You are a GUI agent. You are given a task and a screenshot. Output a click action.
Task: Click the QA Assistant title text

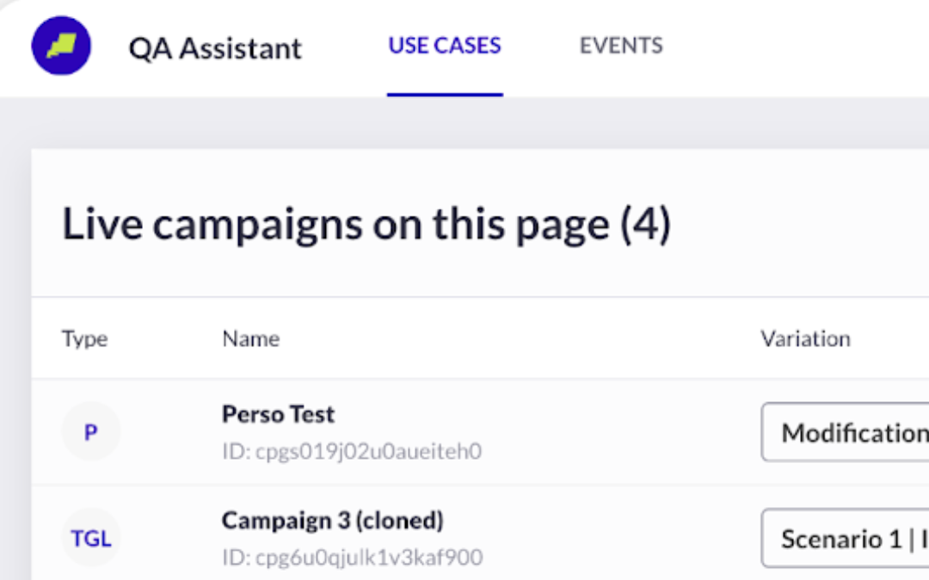[215, 48]
